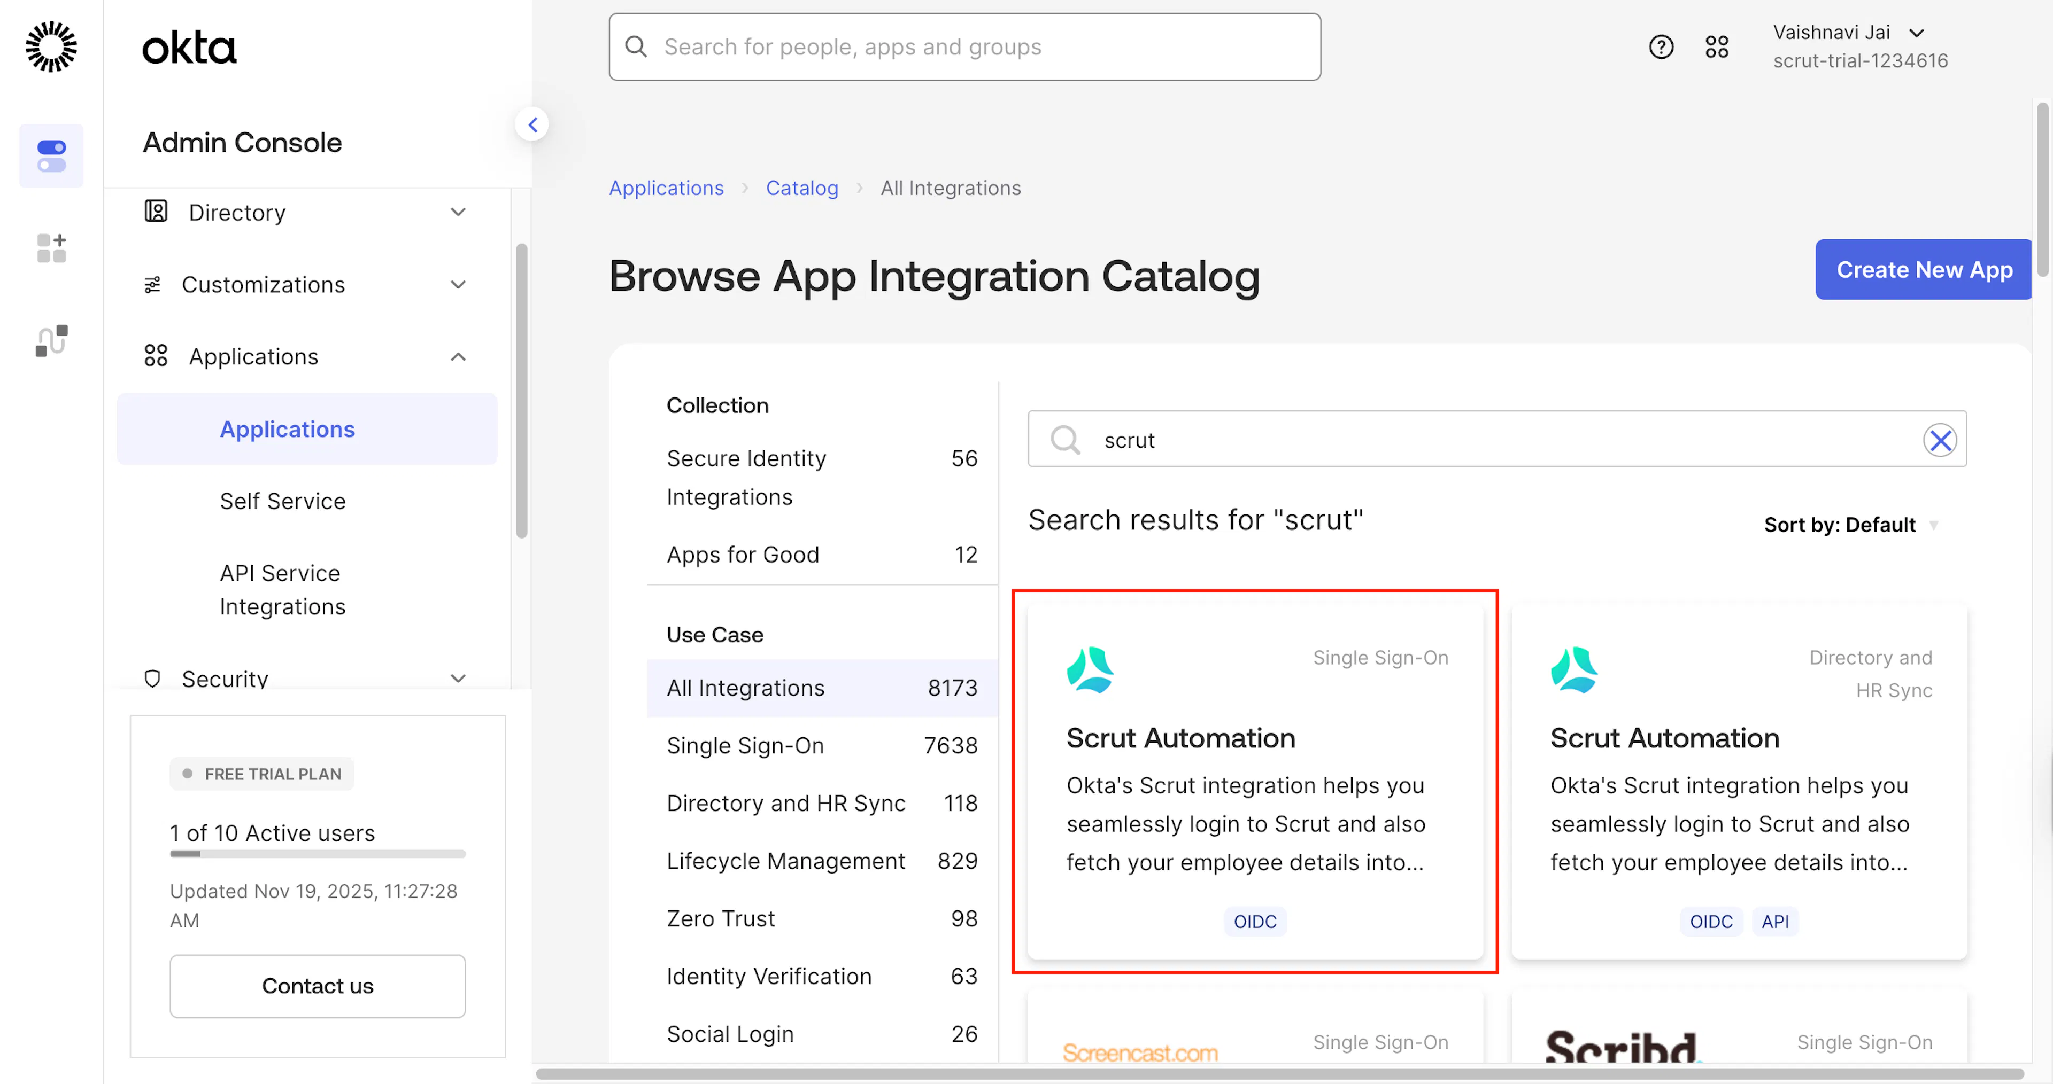Expand the Customizations menu section
2053x1084 pixels.
click(307, 284)
